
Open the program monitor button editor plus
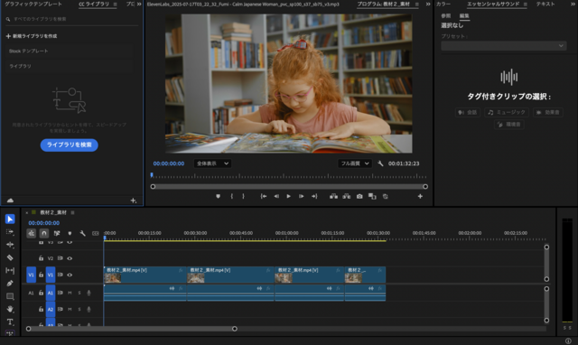[x=420, y=197]
